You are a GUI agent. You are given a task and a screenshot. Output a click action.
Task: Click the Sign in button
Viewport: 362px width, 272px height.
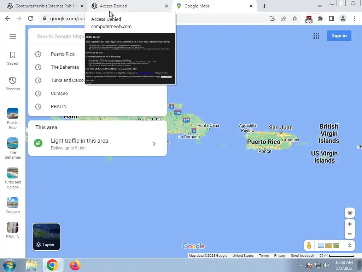coord(339,36)
